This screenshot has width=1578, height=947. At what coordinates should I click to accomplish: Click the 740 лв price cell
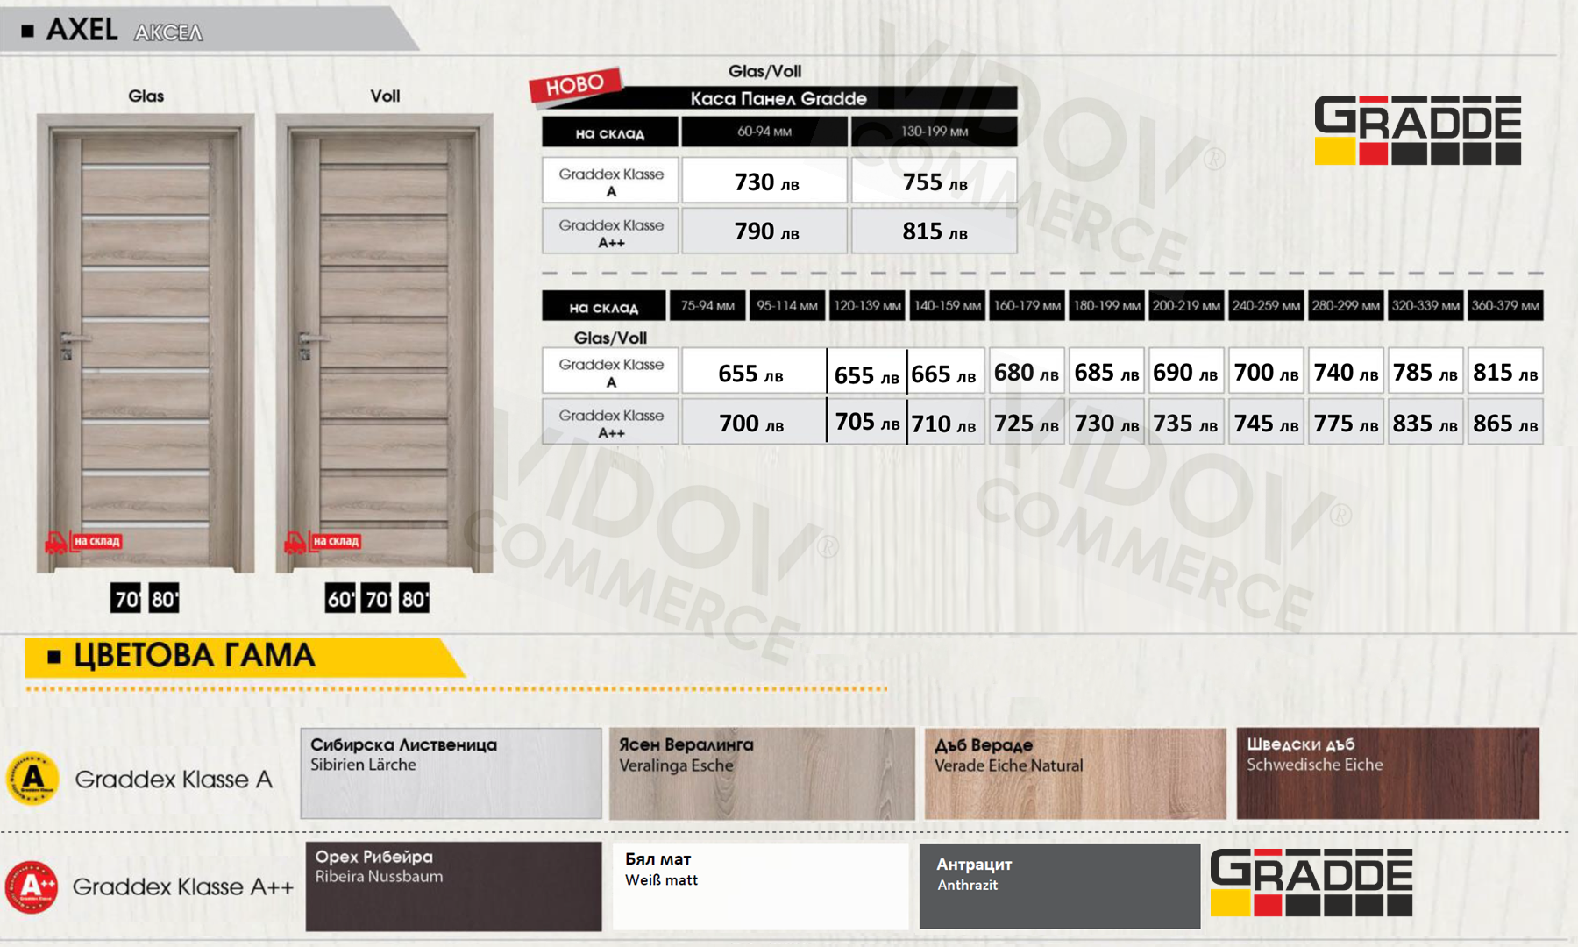[1346, 372]
